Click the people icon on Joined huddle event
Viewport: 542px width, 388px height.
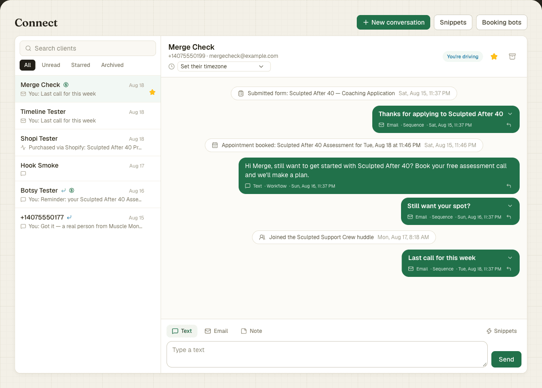pyautogui.click(x=262, y=237)
